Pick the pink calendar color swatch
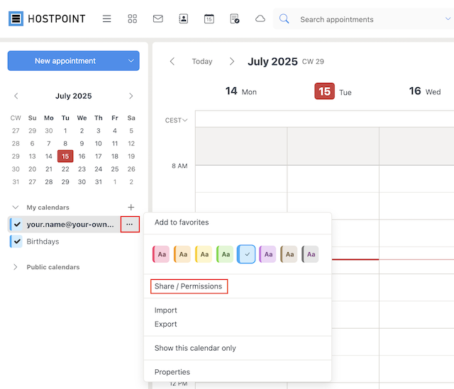 [161, 254]
